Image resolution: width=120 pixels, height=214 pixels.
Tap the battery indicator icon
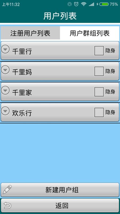tap(104, 4)
